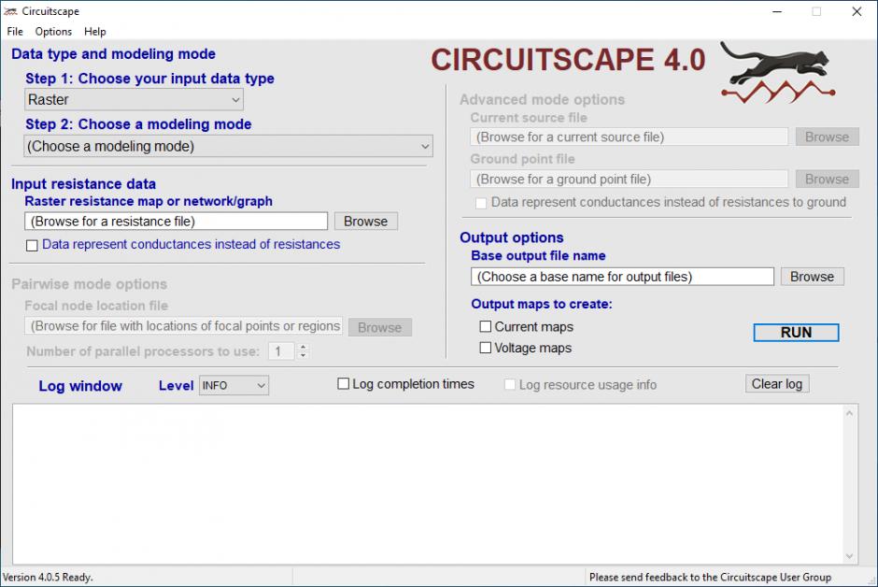Toggle Log resource usage info checkbox

coord(510,385)
